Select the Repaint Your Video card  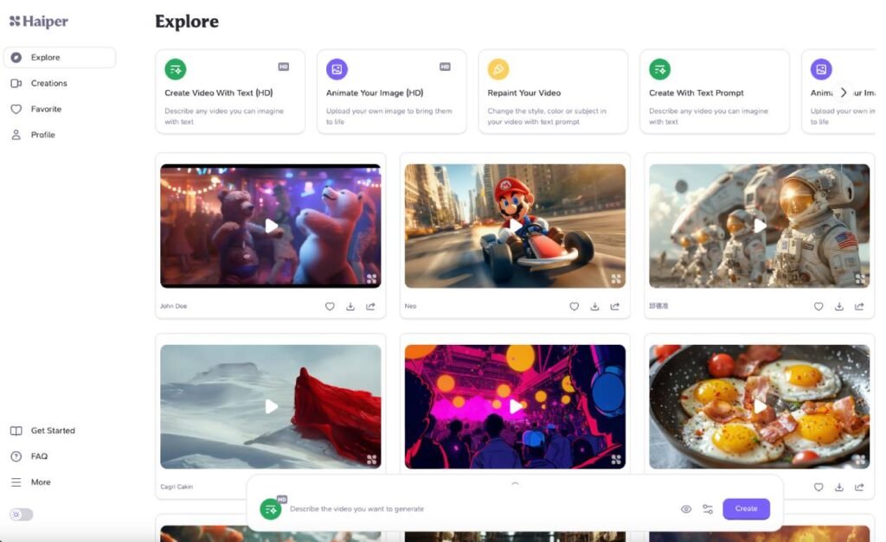[x=553, y=92]
